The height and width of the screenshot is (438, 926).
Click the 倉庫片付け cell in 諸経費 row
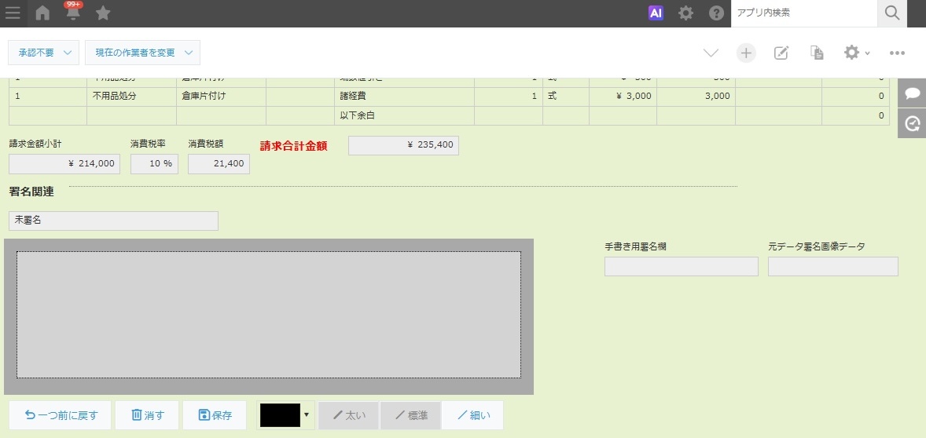point(221,96)
